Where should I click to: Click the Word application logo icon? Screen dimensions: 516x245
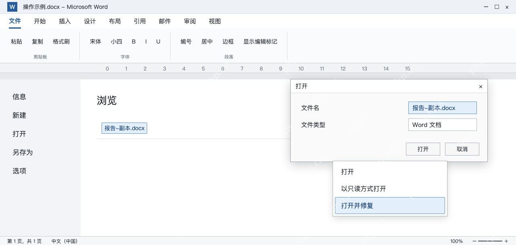pos(12,7)
